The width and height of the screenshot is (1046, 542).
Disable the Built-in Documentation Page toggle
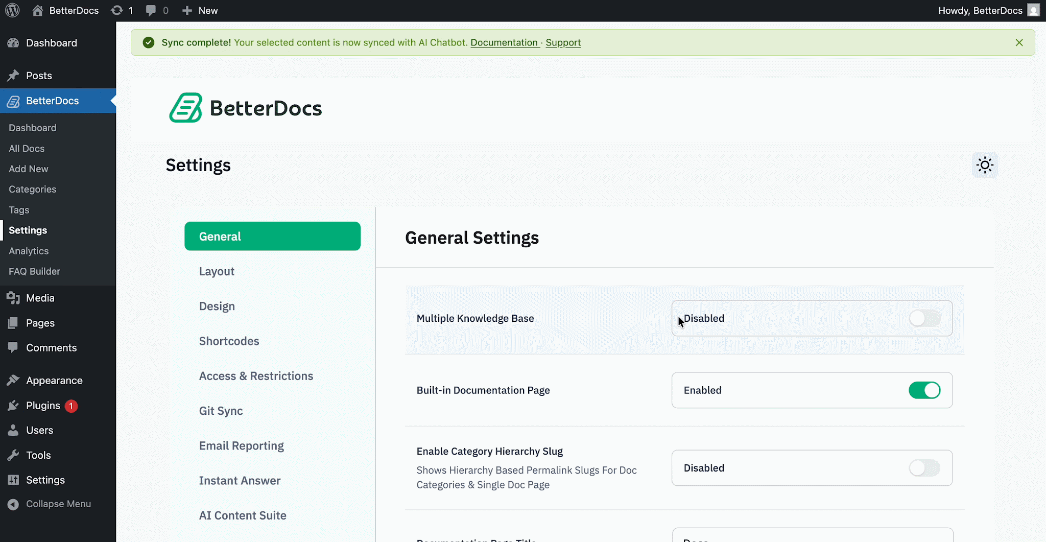924,390
